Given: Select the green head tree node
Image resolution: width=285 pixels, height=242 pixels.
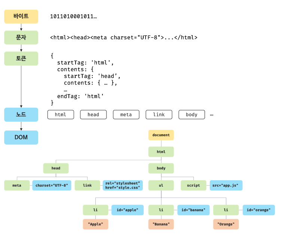Looking at the screenshot, I should pyautogui.click(x=56, y=168).
